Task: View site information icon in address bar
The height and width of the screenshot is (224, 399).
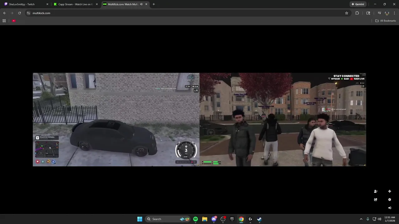Action: (x=28, y=13)
